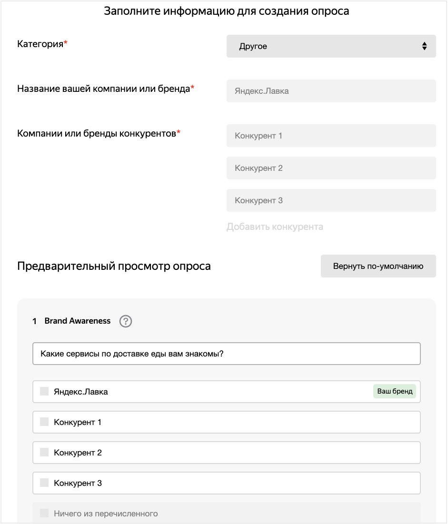Focus the company or brand name field

[331, 91]
